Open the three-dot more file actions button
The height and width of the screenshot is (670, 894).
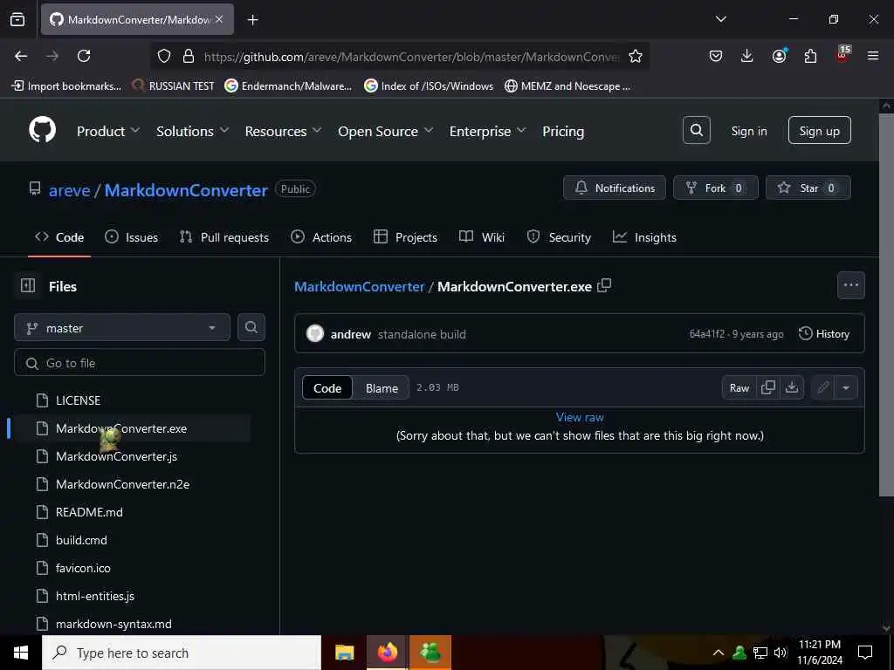pyautogui.click(x=850, y=285)
